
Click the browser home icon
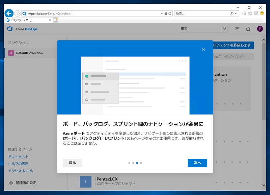(244, 13)
